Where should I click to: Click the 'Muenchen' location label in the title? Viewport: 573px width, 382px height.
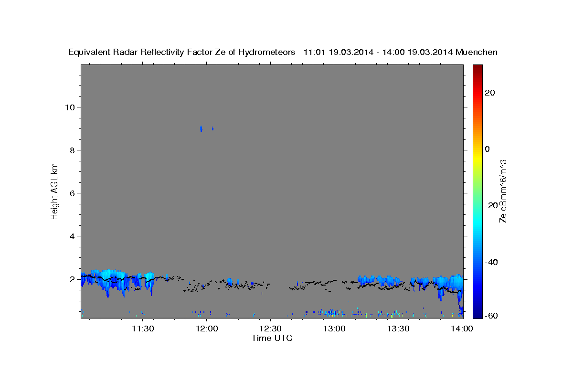point(477,52)
